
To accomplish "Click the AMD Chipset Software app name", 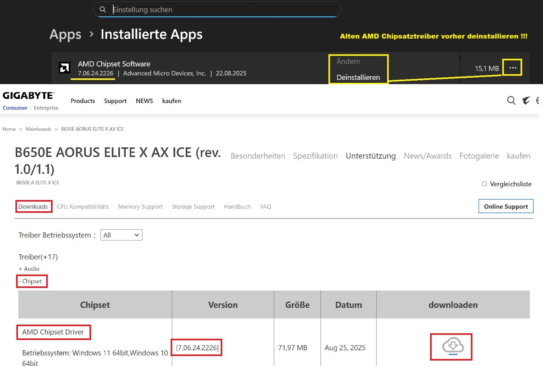I will [114, 64].
